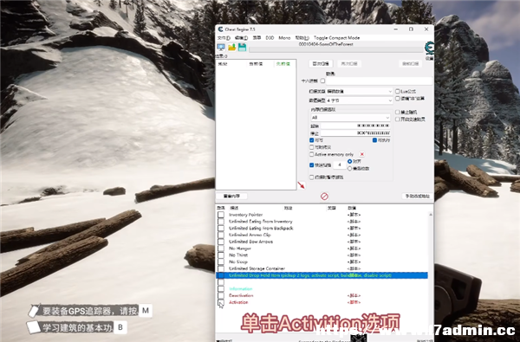Click the red circle clear-list icon
The height and width of the screenshot is (342, 520).
[324, 197]
